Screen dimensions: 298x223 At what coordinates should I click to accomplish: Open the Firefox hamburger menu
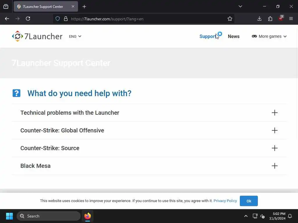291,19
